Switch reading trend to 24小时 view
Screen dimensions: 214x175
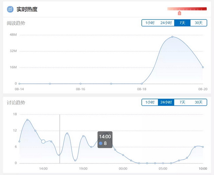click(166, 23)
